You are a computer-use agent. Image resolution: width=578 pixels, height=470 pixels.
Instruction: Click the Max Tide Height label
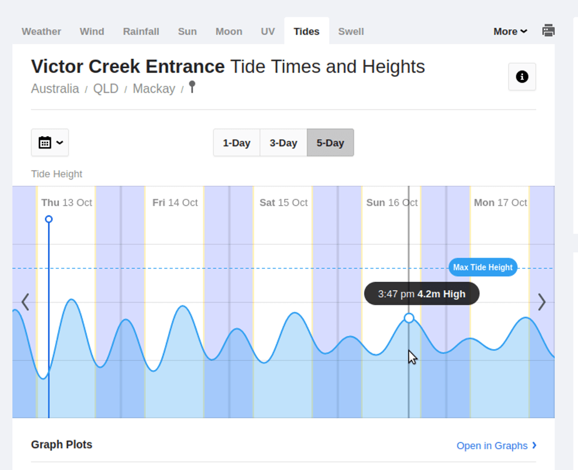(483, 267)
